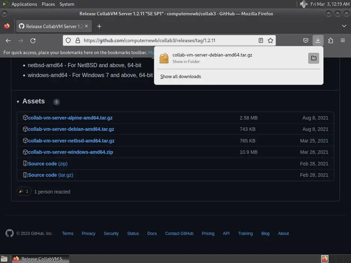The image size is (351, 263).
Task: List all tabs with the chevron
Action: pos(344,26)
